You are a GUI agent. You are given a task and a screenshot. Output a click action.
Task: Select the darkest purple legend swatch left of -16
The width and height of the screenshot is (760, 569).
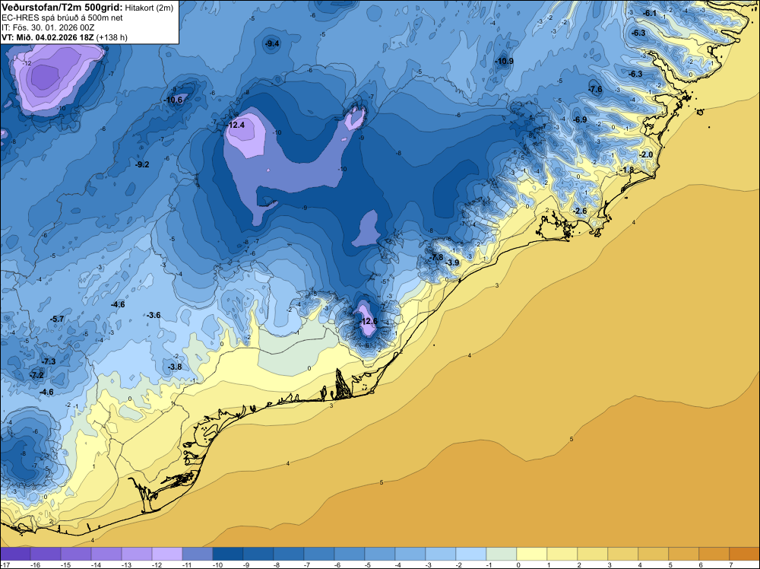point(15,554)
